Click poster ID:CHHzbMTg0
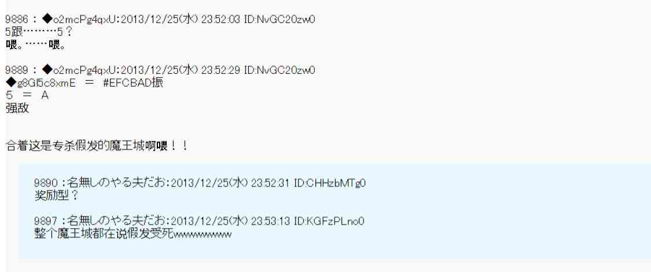 [330, 183]
